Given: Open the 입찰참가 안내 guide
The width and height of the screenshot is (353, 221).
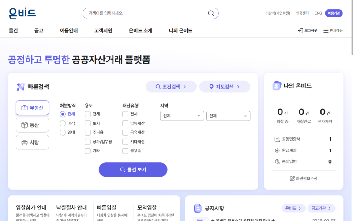Looking at the screenshot, I should [x=31, y=207].
